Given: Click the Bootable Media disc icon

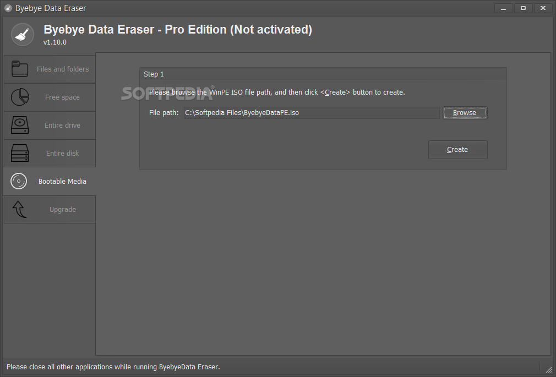Looking at the screenshot, I should point(18,181).
